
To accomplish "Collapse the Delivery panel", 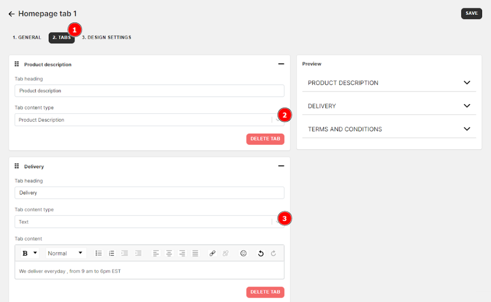I will pyautogui.click(x=281, y=166).
